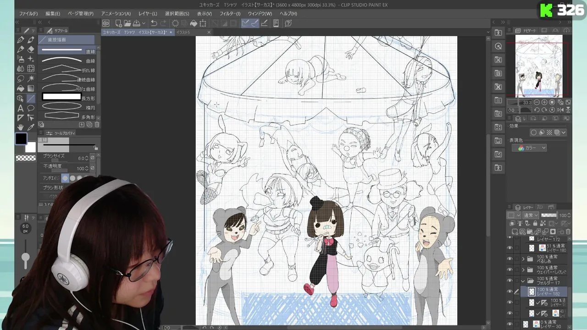Select the Operation object tool
Viewport: 587px width, 330px height.
(x=21, y=98)
